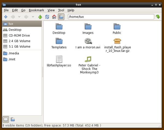Go to the Home directory icon
The width and height of the screenshot is (164, 130).
(54, 17)
